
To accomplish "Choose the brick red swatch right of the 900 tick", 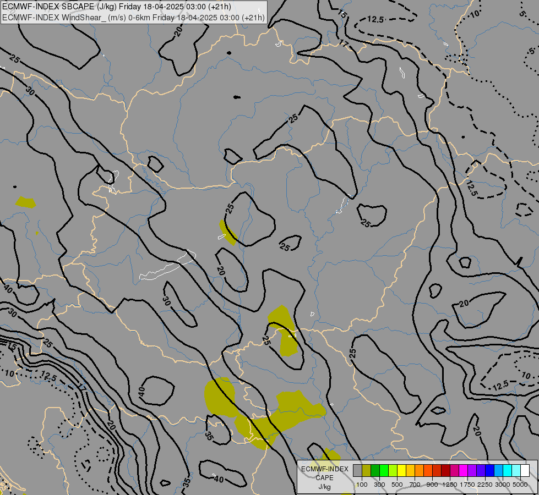I will click(437, 470).
